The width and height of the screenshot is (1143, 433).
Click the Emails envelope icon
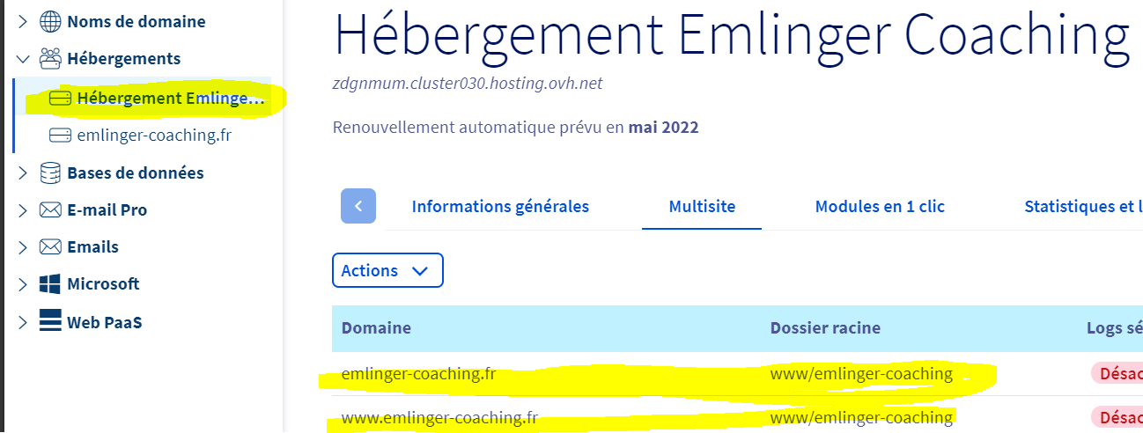pos(50,247)
